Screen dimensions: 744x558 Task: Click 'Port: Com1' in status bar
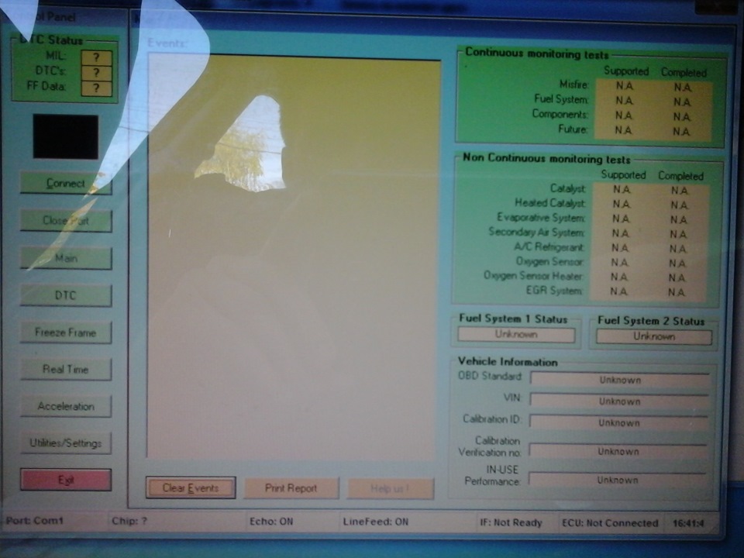coord(35,521)
